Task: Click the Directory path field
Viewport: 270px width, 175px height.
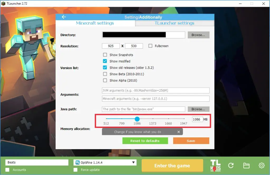Action: tap(143, 35)
